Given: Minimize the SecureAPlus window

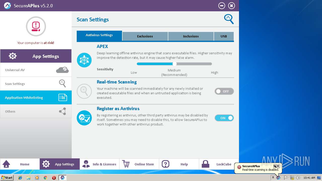Looking at the screenshot, I should click(222, 6).
